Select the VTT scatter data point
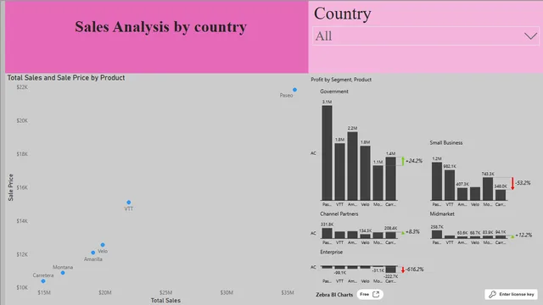Screen dimensions: 543x305 [x=129, y=202]
